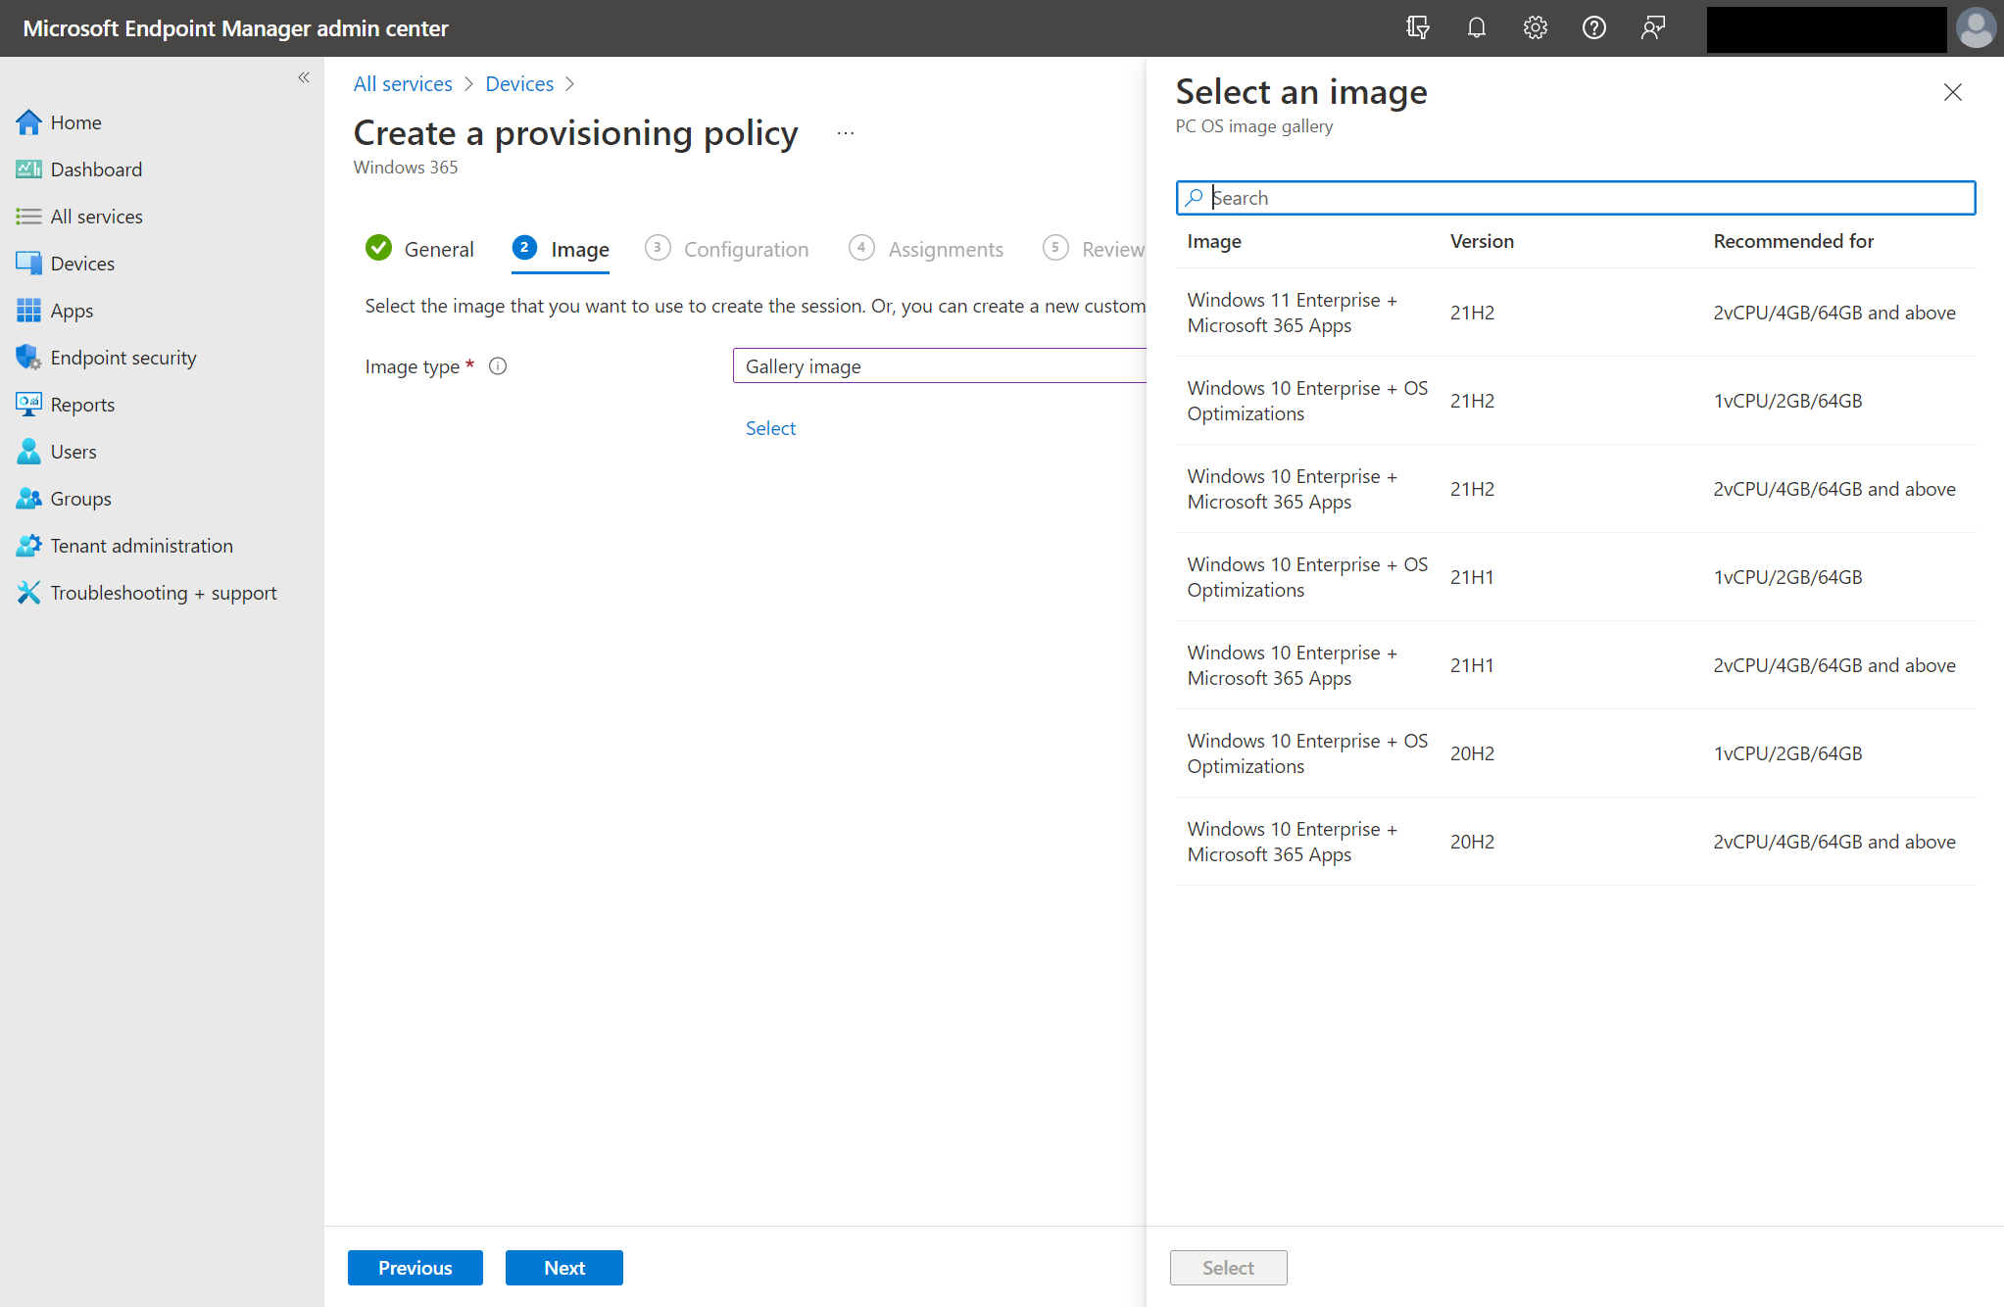
Task: Click the Image column header
Action: coord(1214,241)
